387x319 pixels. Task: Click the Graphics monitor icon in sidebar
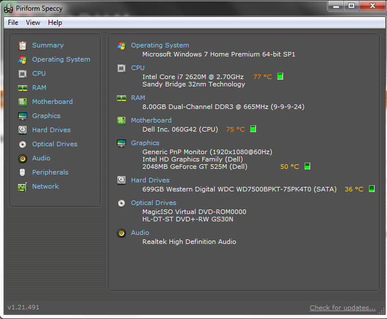click(23, 116)
